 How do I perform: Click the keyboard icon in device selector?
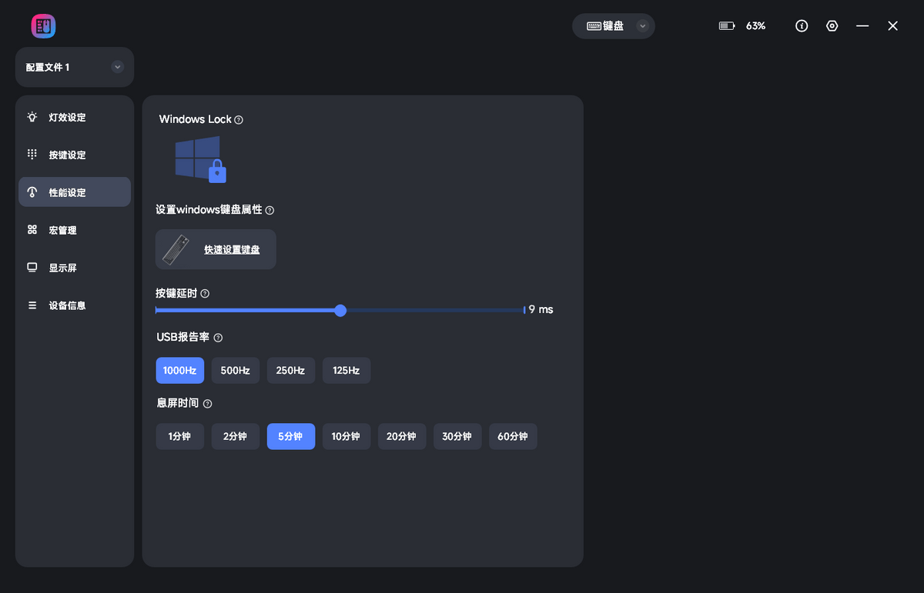[594, 26]
